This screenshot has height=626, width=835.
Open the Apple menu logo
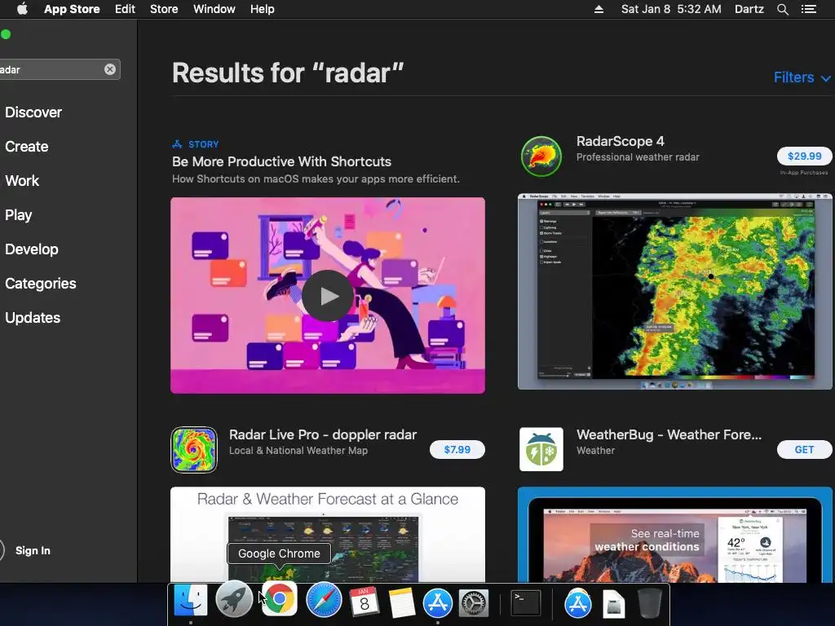point(22,9)
